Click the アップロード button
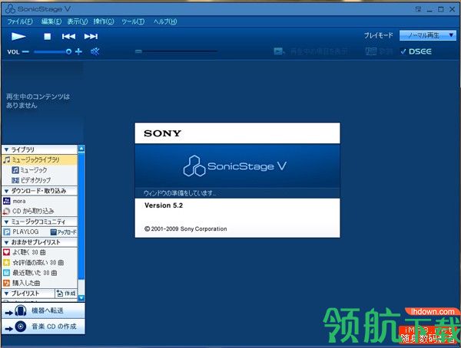Image resolution: width=461 pixels, height=348 pixels. [63, 232]
